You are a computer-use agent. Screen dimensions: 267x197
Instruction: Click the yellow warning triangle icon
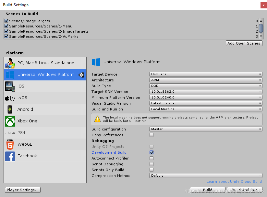point(97,119)
